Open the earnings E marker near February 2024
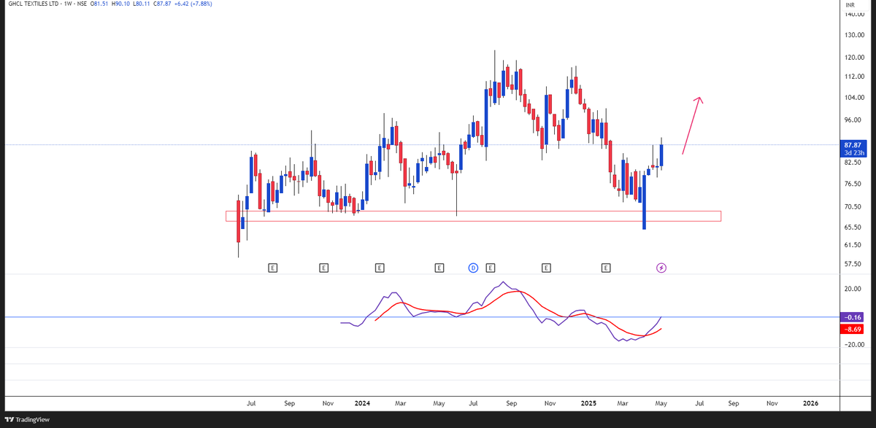Image resolution: width=876 pixels, height=428 pixels. tap(380, 268)
